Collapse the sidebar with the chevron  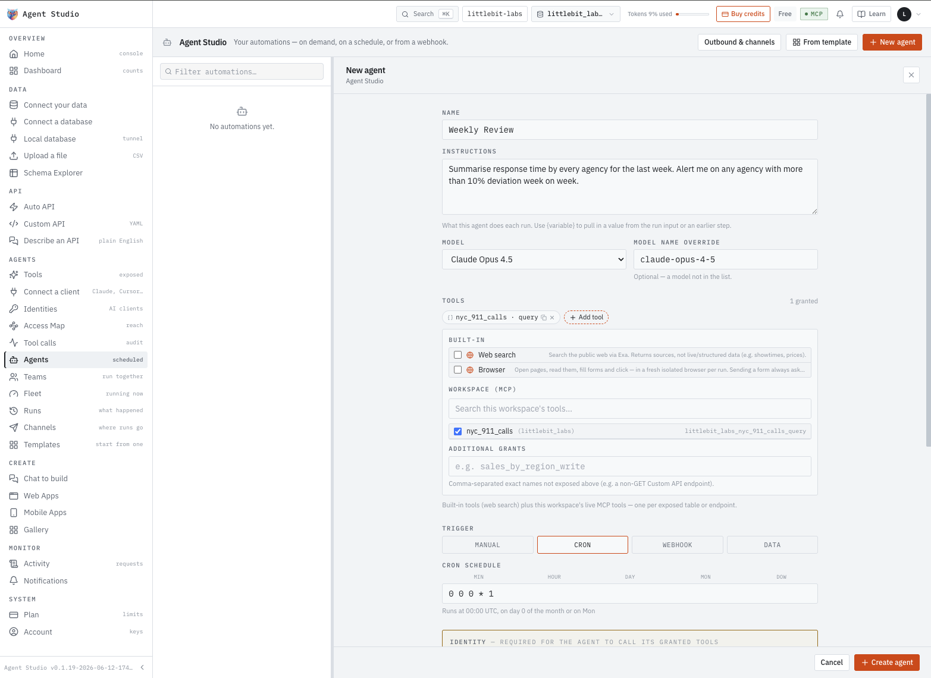pos(142,667)
